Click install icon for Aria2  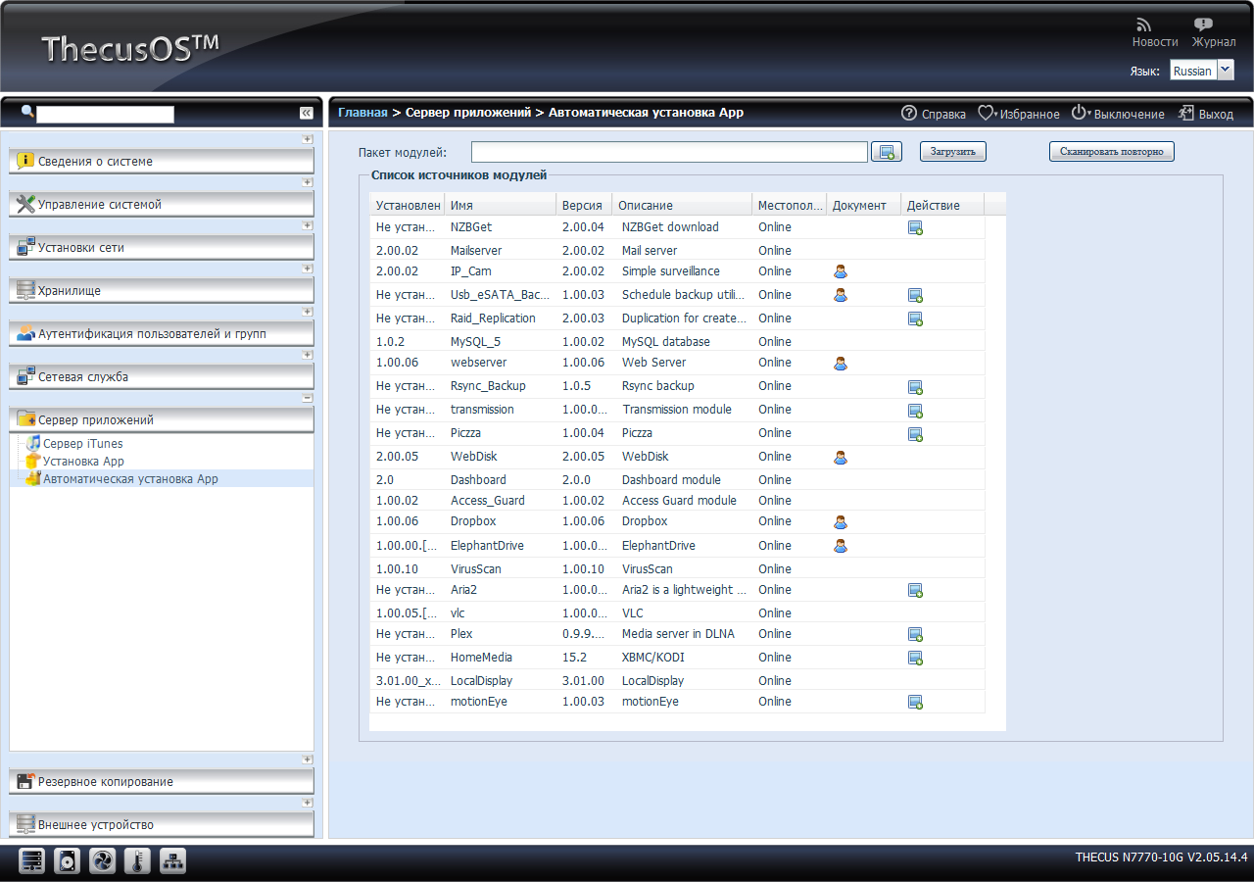click(915, 590)
